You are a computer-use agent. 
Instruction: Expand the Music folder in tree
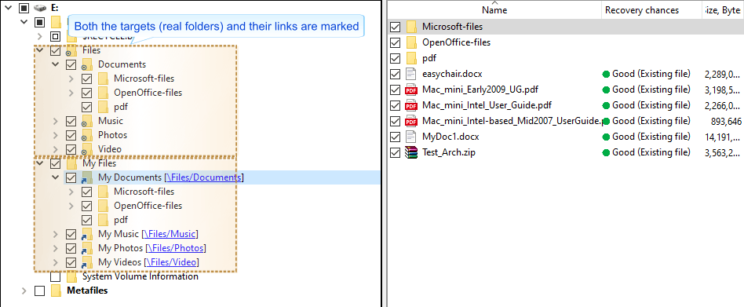coord(56,121)
